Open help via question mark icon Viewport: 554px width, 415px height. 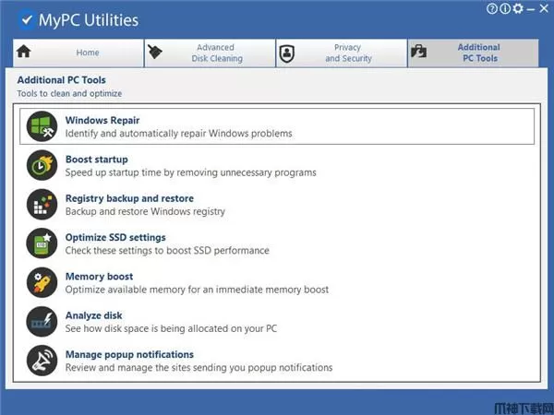click(492, 8)
